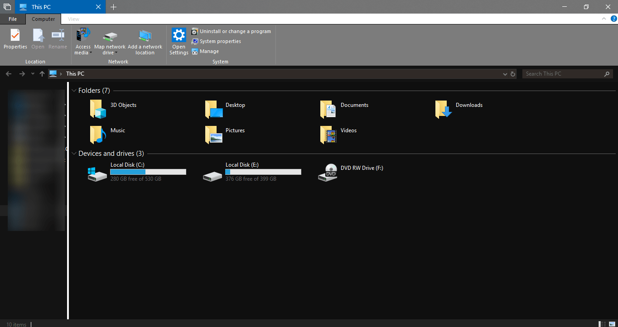The width and height of the screenshot is (618, 327).
Task: Collapse the Folders section
Action: (74, 90)
